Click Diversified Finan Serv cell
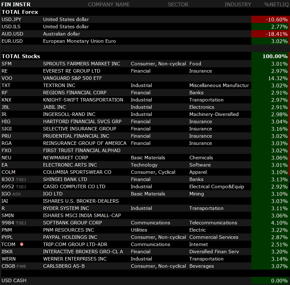290x285 pixels. click(x=214, y=252)
